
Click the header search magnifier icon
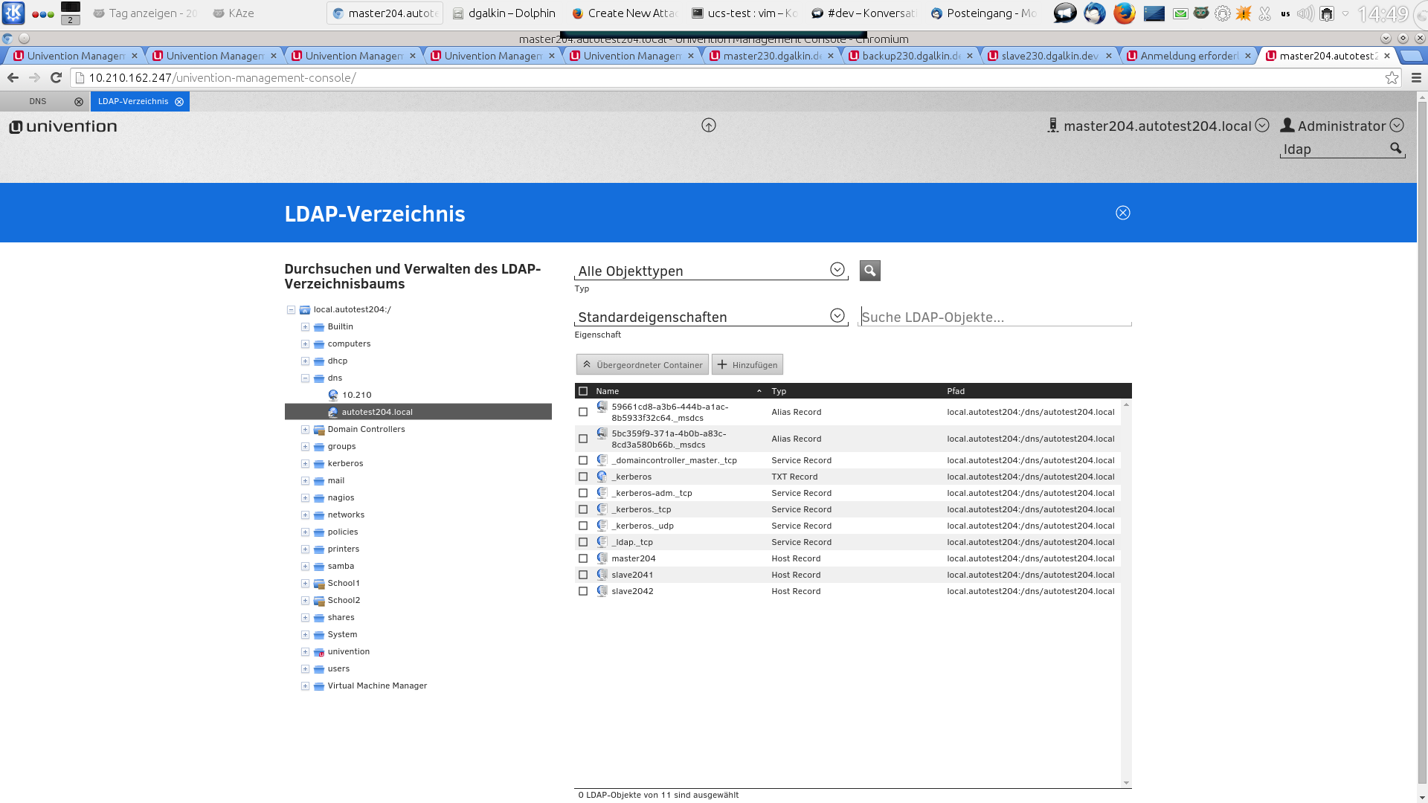(x=1396, y=149)
